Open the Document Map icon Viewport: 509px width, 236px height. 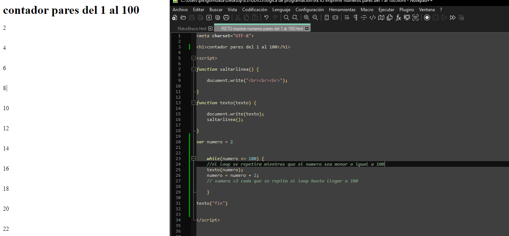381,17
